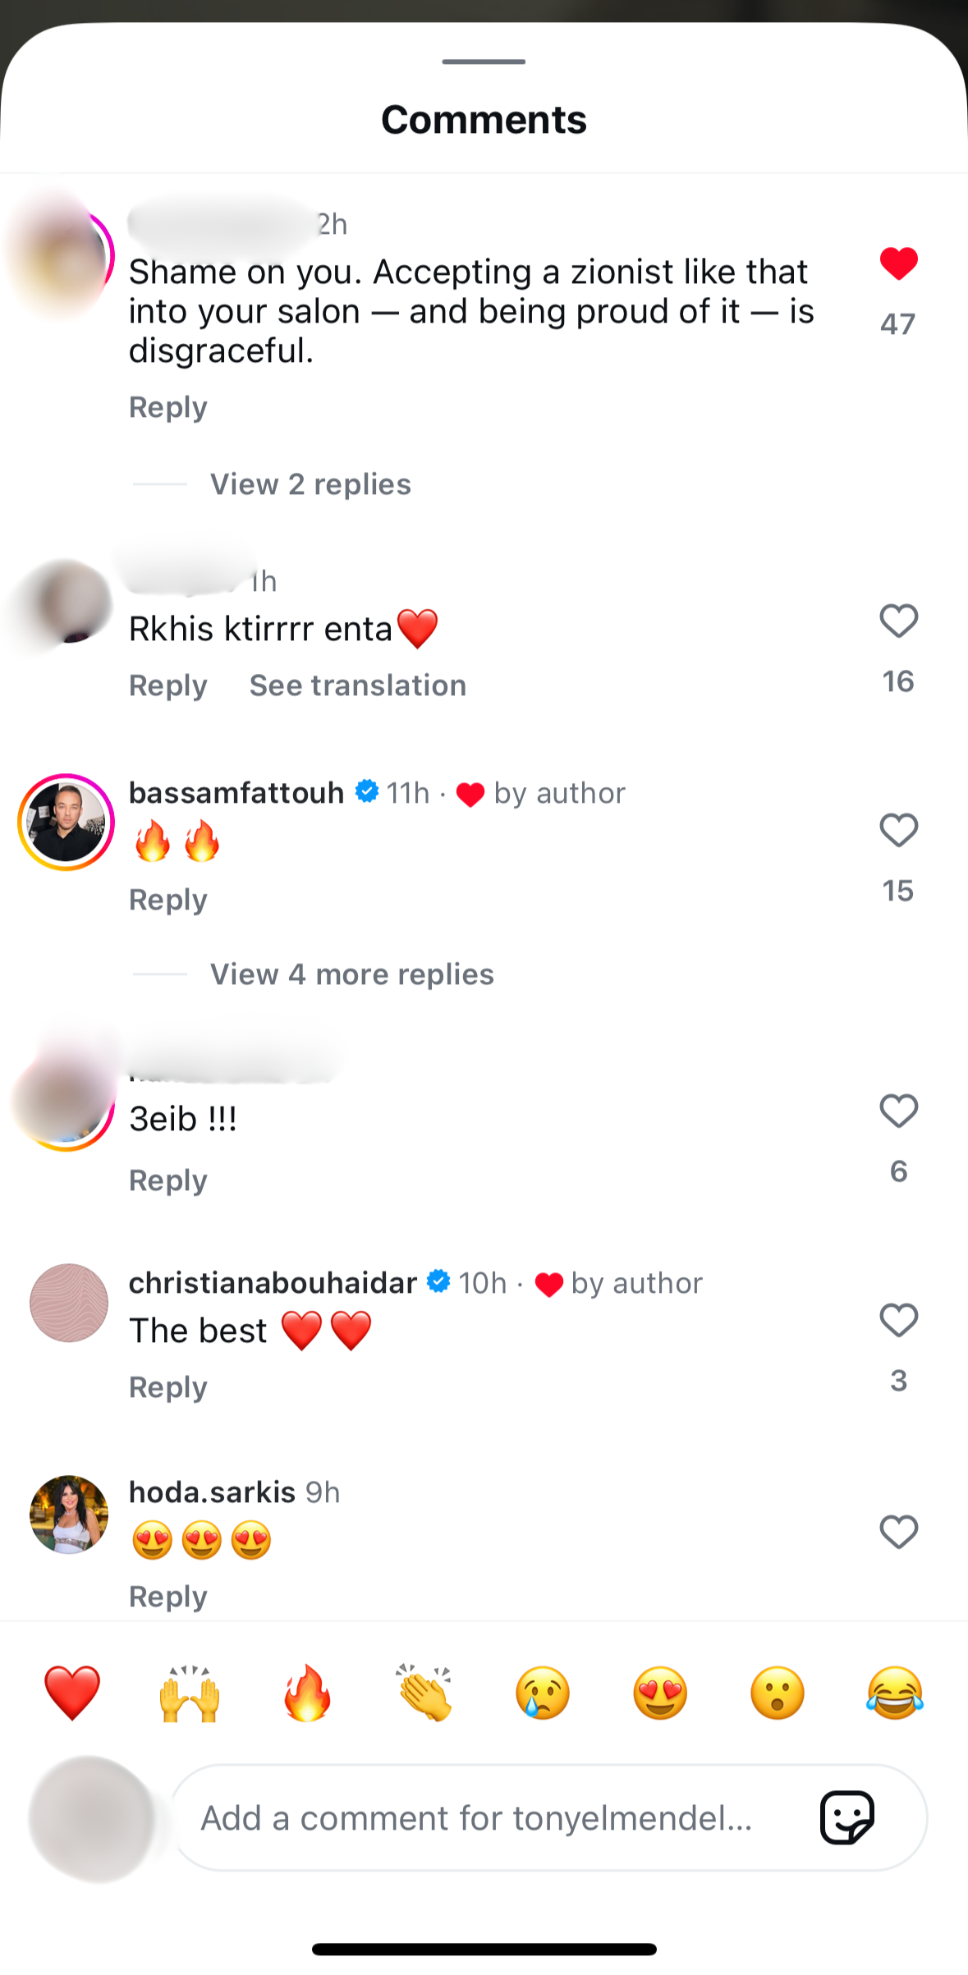
Task: Open christianabouhaidar's profile via username
Action: [273, 1282]
